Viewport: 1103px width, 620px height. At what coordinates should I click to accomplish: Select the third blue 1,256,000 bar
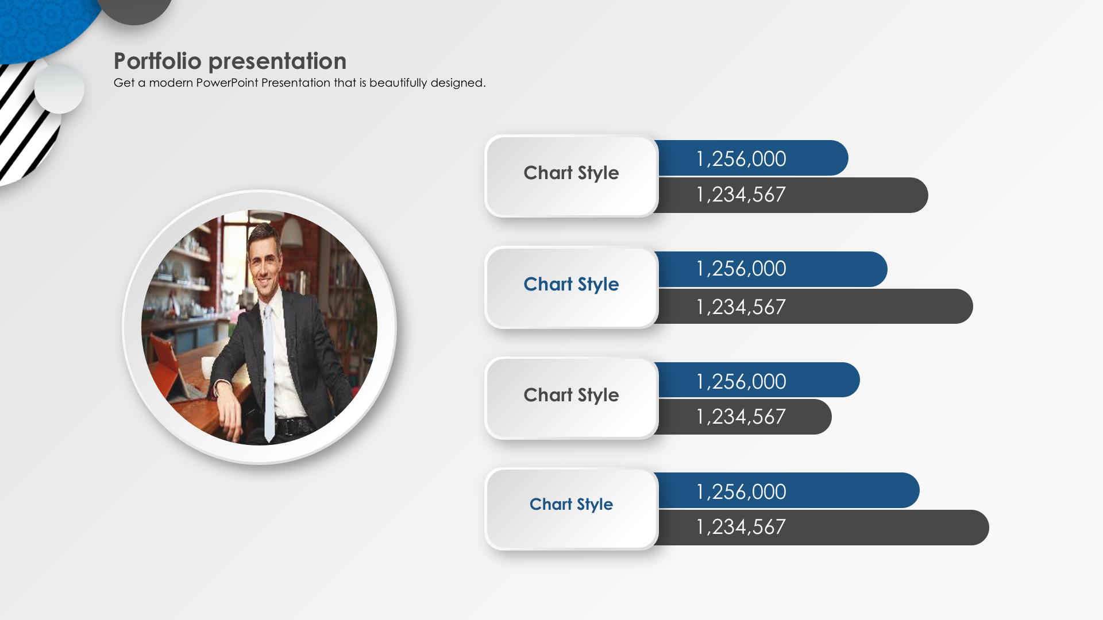point(759,380)
